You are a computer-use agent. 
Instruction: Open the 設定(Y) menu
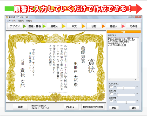21,21
